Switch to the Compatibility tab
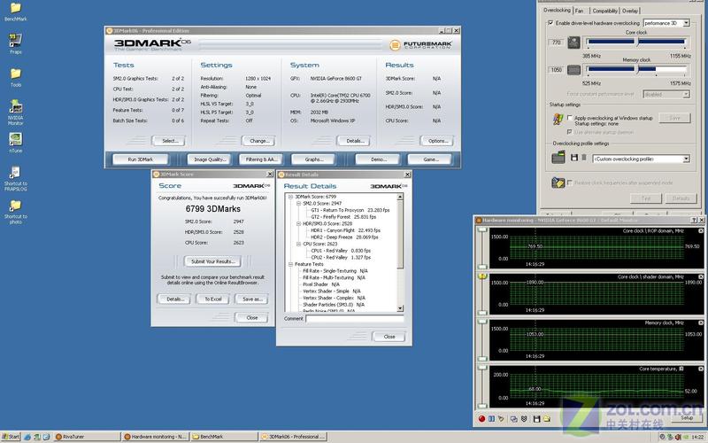The height and width of the screenshot is (443, 708). click(x=604, y=11)
